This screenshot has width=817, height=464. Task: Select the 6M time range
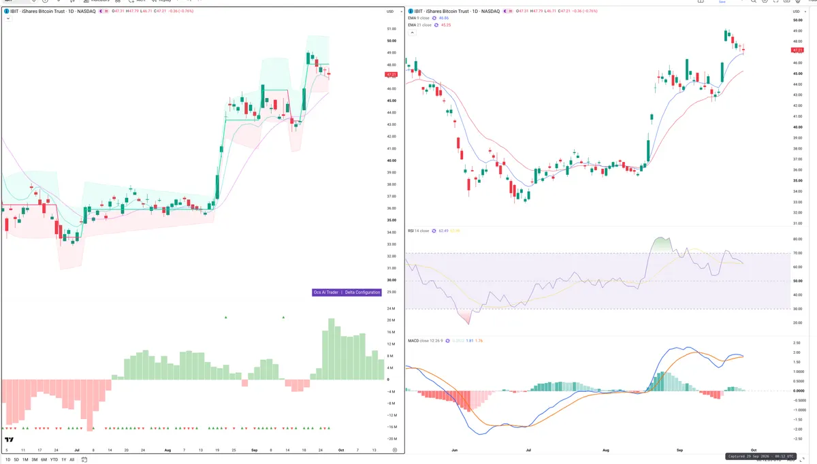44,460
